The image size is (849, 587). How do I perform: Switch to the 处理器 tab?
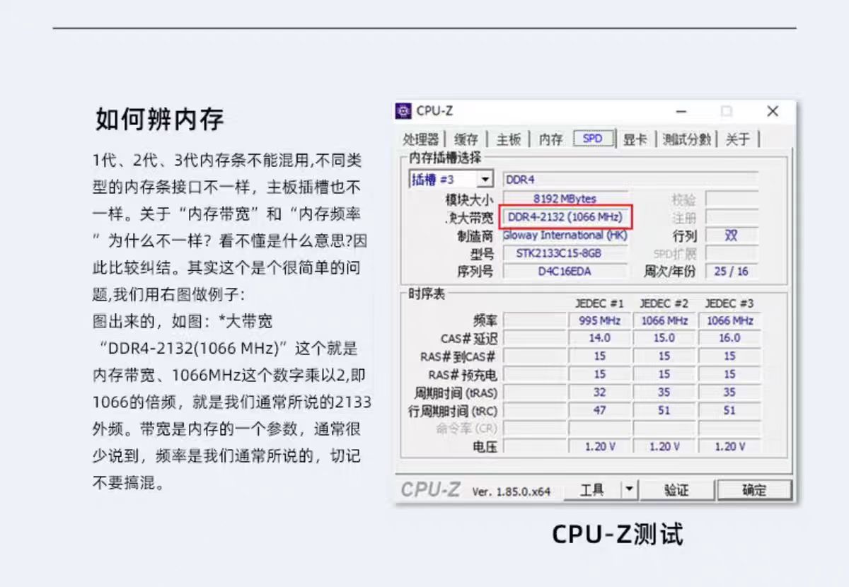pos(421,139)
